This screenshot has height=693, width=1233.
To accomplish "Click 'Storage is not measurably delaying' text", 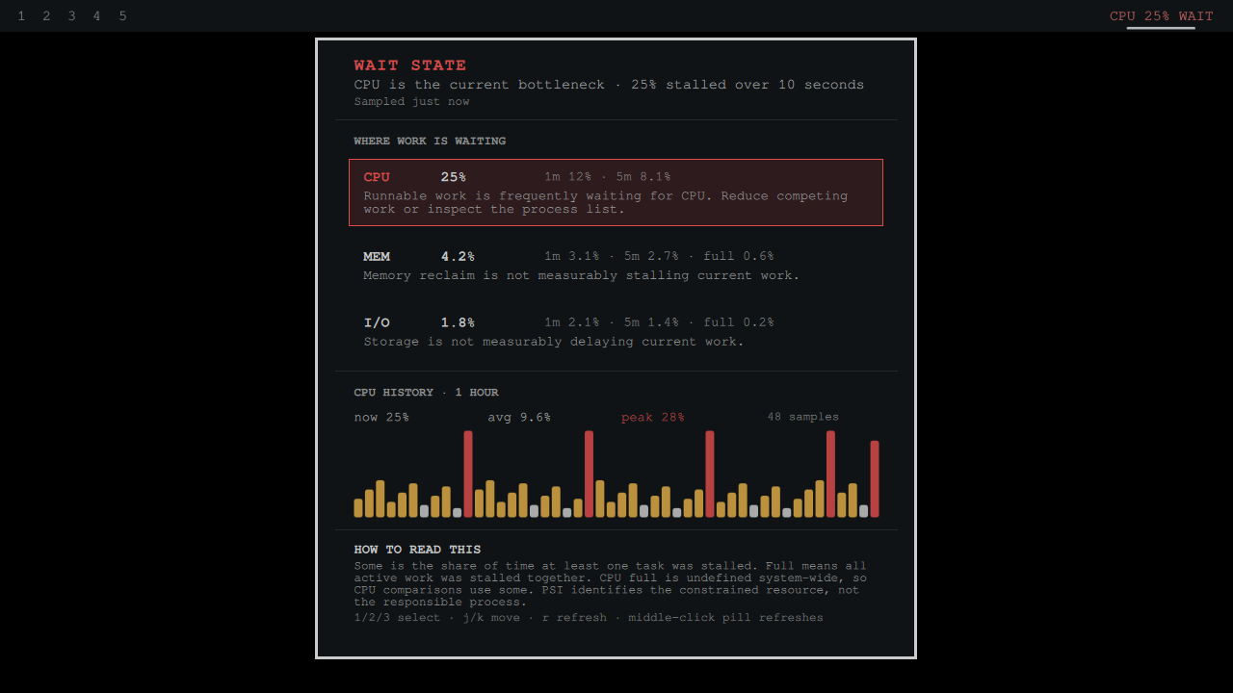I will (554, 343).
